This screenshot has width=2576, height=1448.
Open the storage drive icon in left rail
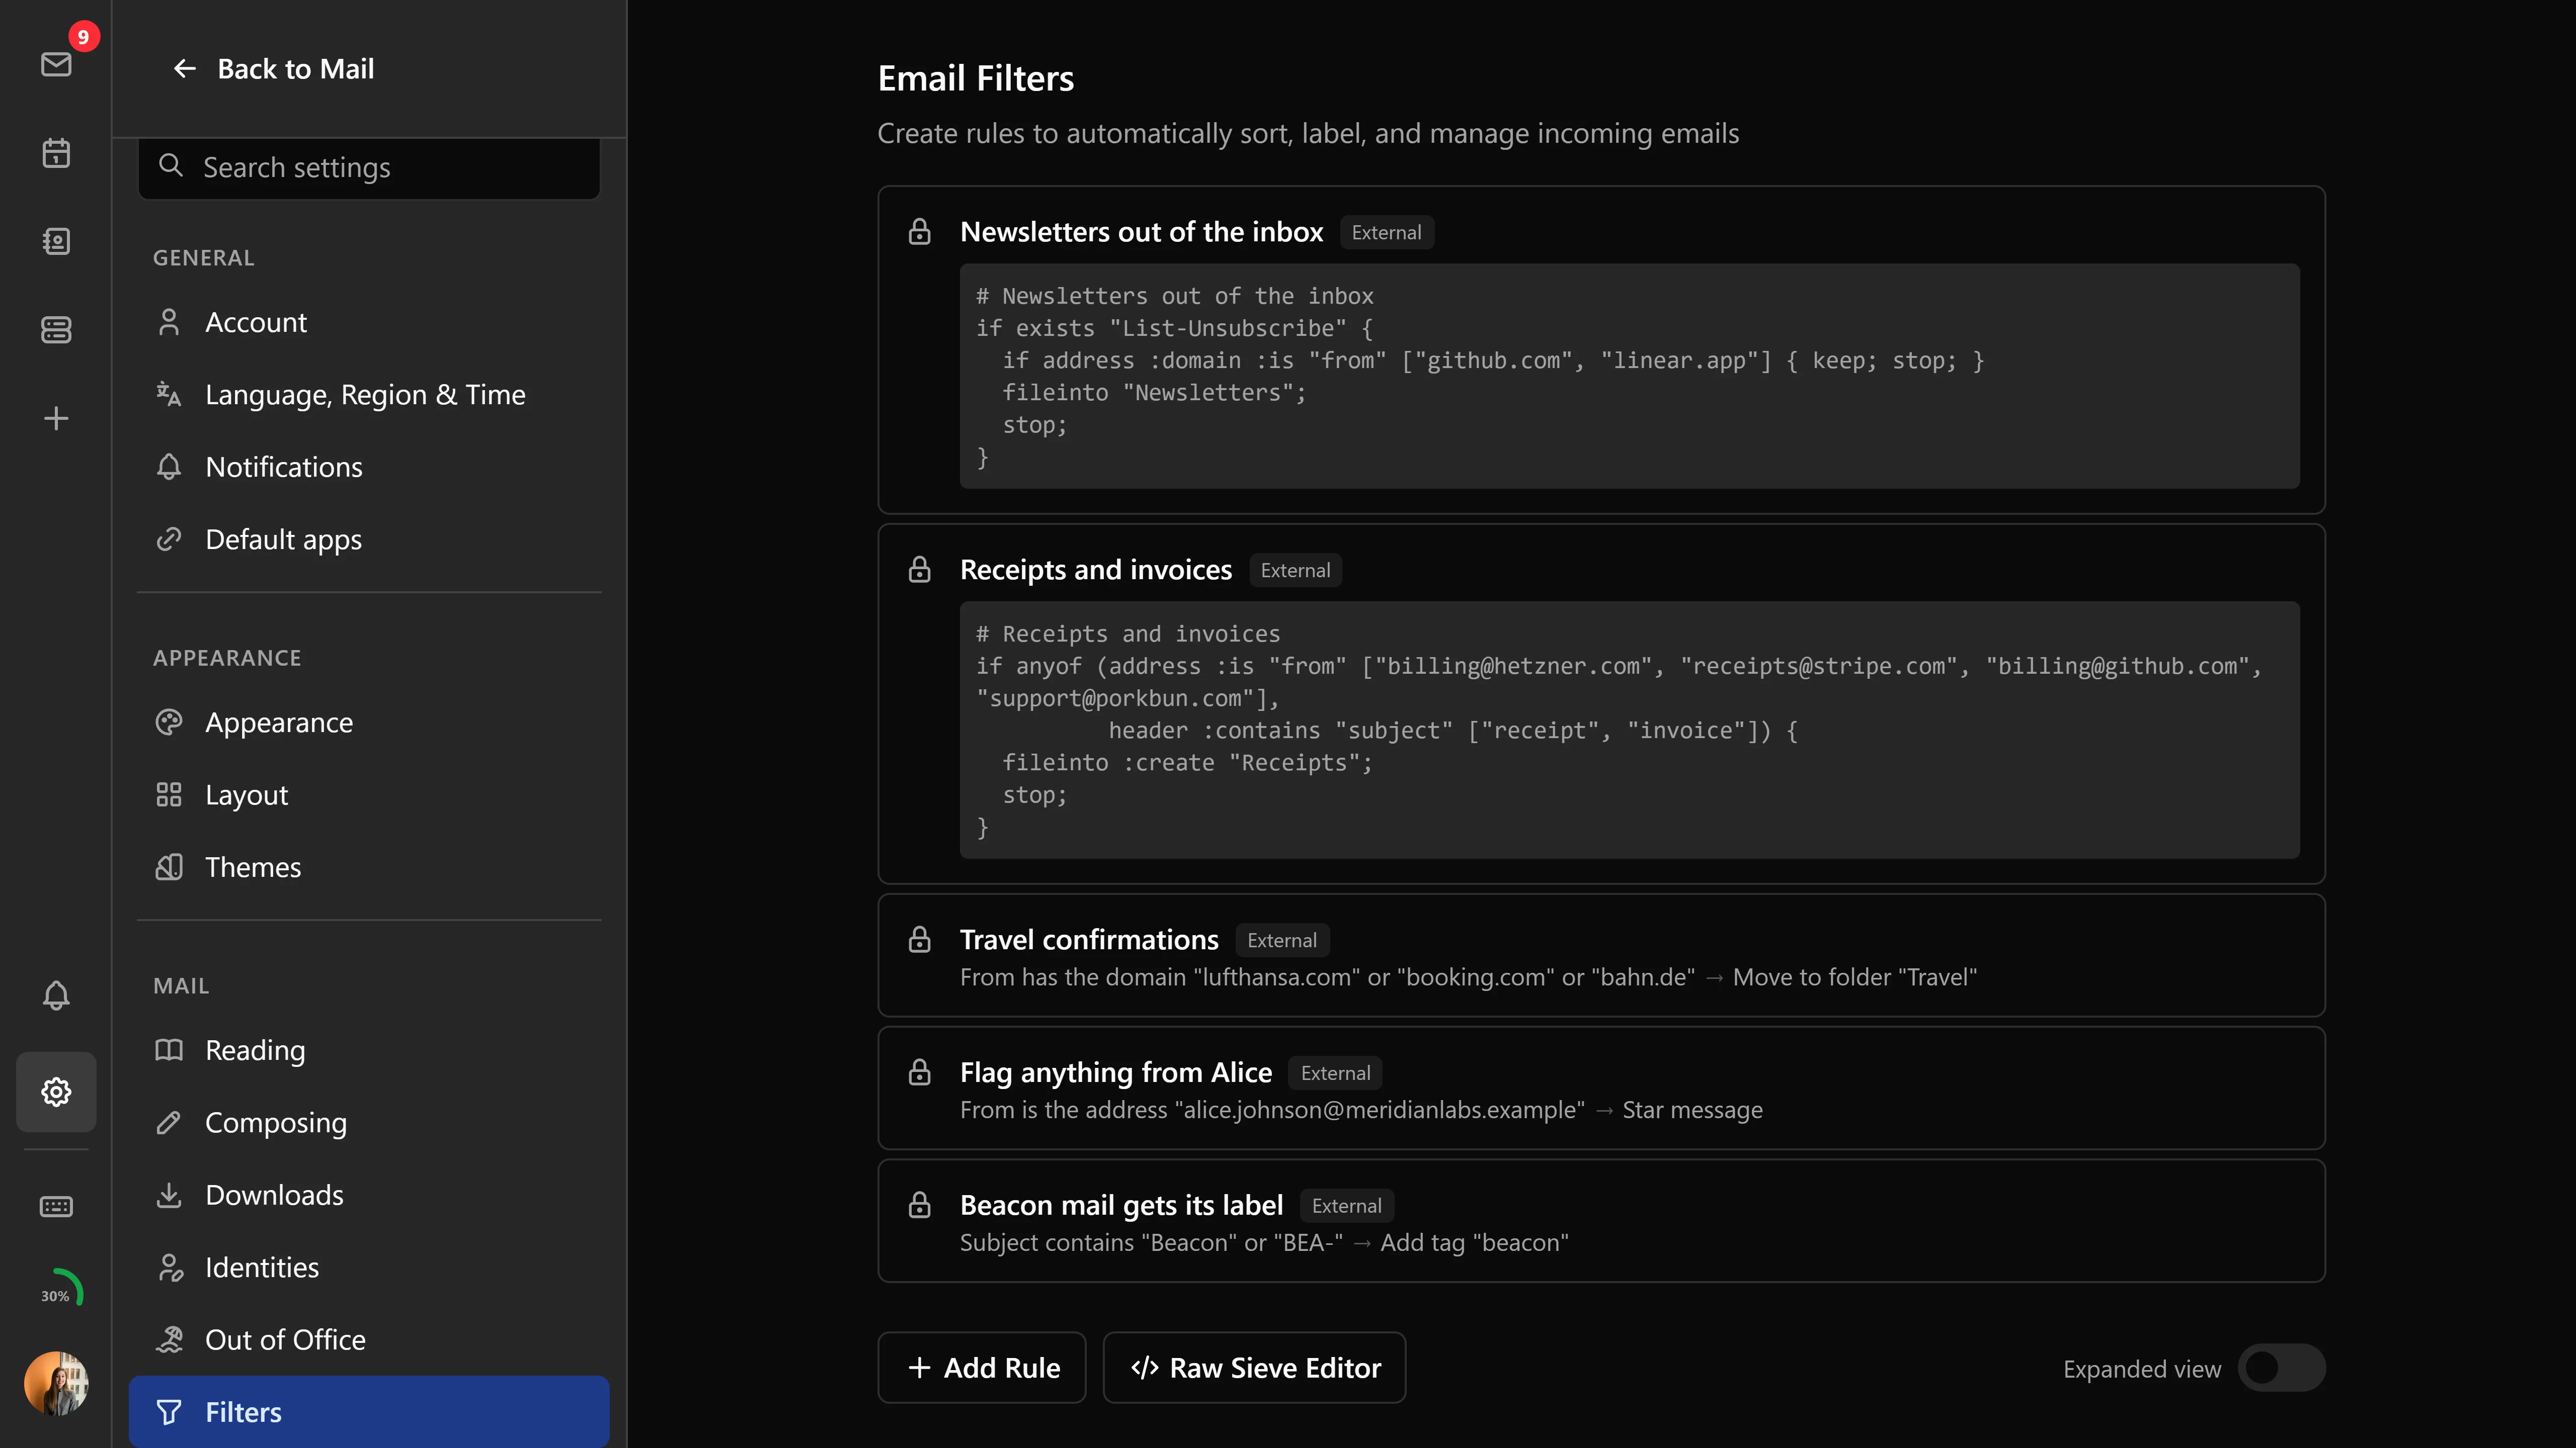pos(56,329)
